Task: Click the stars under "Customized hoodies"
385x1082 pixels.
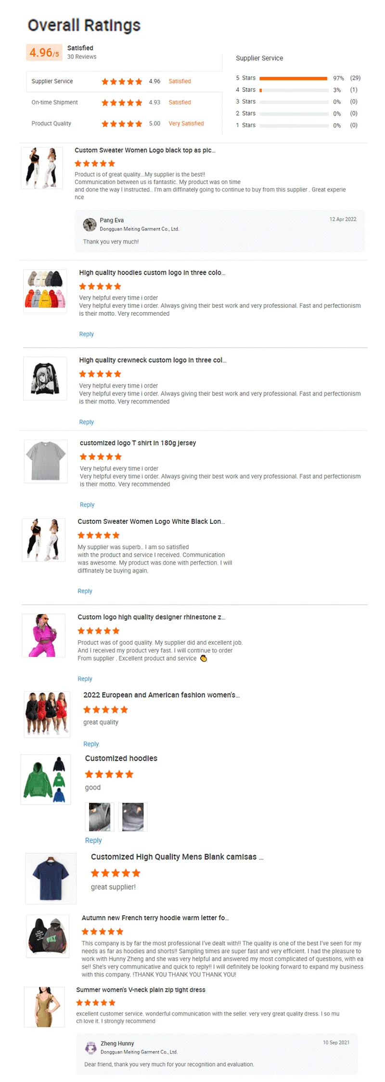Action: pos(109,774)
